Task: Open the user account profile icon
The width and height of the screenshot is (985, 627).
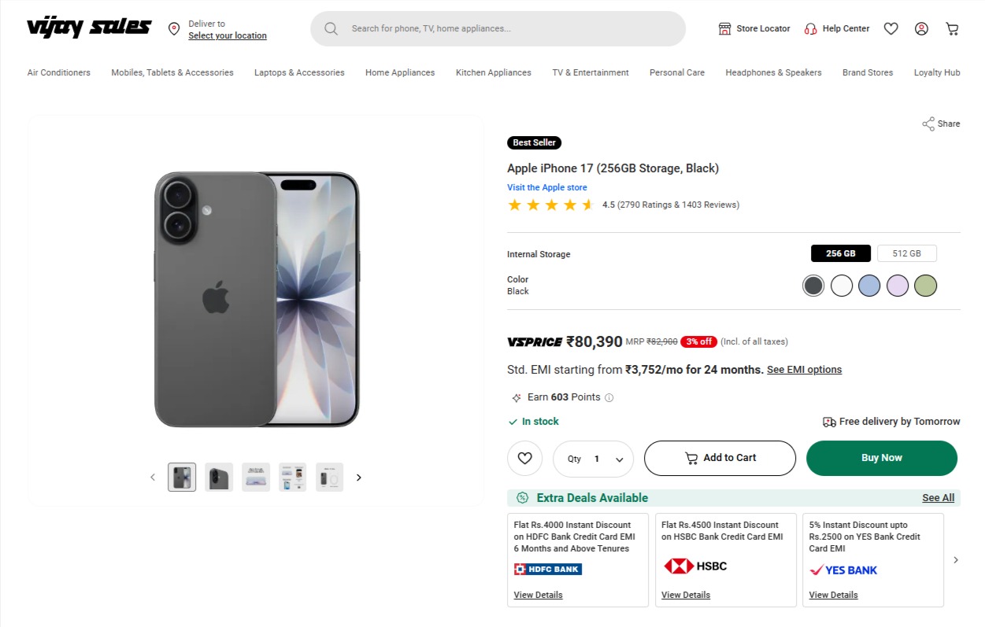Action: point(921,29)
